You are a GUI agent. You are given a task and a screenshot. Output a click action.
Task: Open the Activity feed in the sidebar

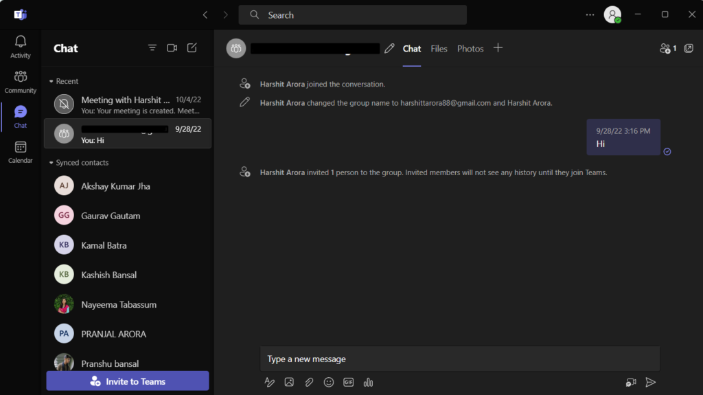coord(21,47)
